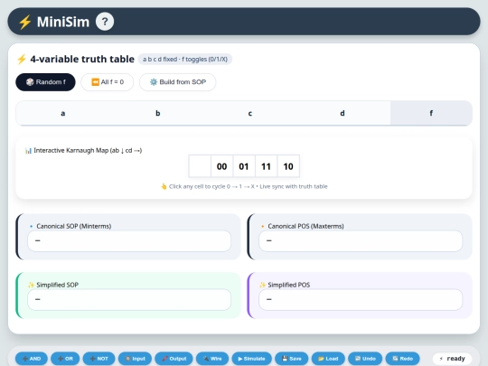Click column header c
Image resolution: width=488 pixels, height=366 pixels.
point(250,113)
